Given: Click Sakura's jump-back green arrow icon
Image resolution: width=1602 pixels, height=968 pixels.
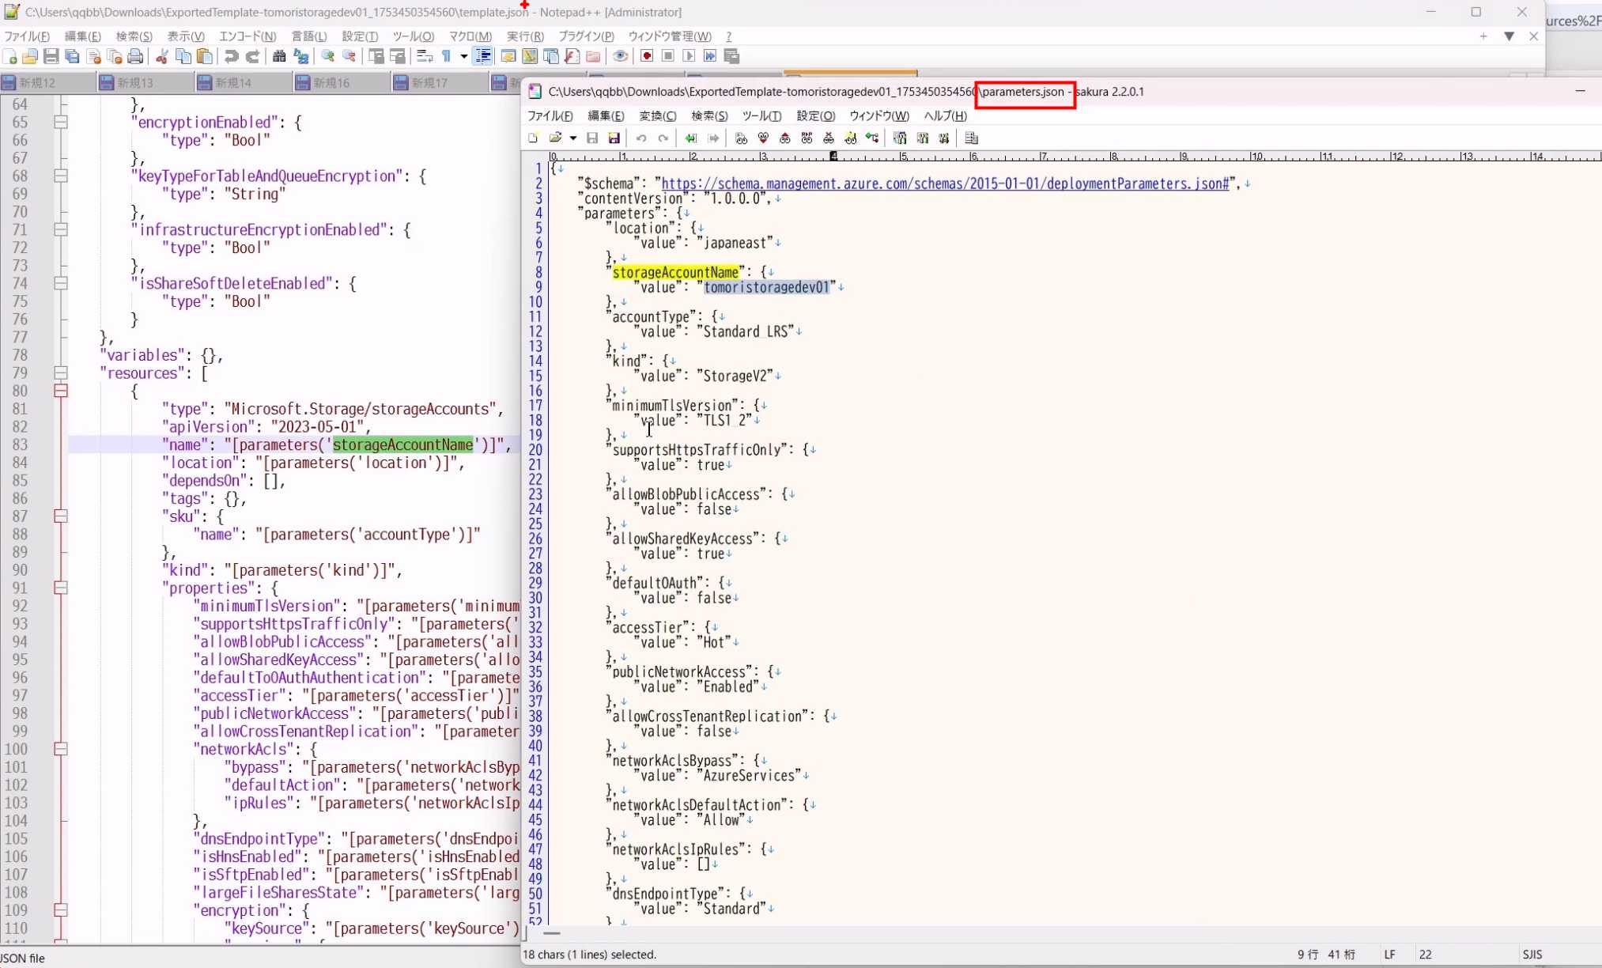Looking at the screenshot, I should [690, 138].
